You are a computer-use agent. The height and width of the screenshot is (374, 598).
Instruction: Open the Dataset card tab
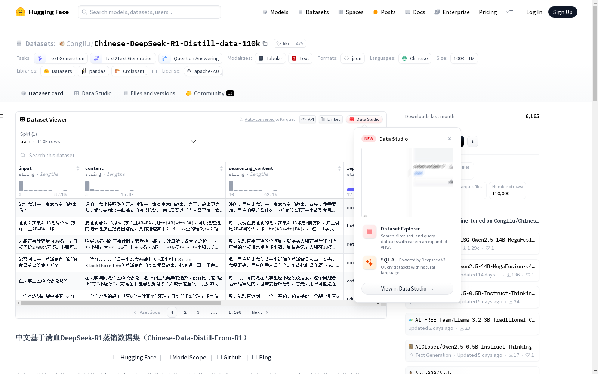42,93
